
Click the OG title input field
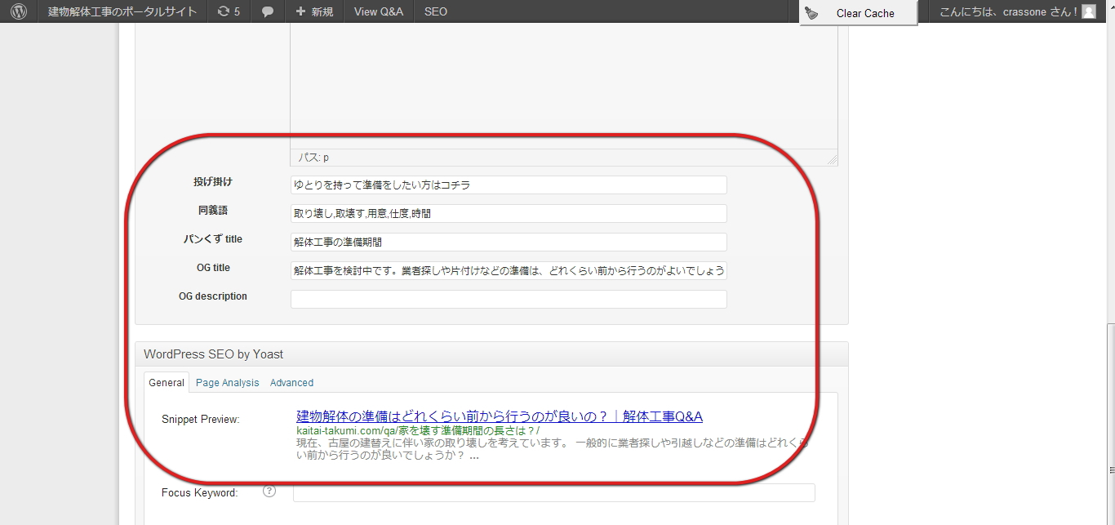pos(509,270)
